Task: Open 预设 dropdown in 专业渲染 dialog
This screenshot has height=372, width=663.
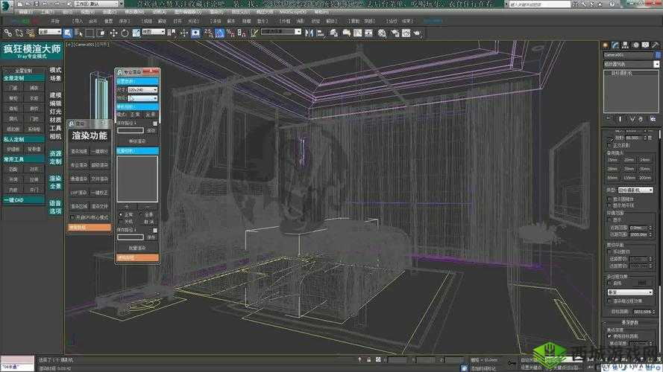Action: 142,98
